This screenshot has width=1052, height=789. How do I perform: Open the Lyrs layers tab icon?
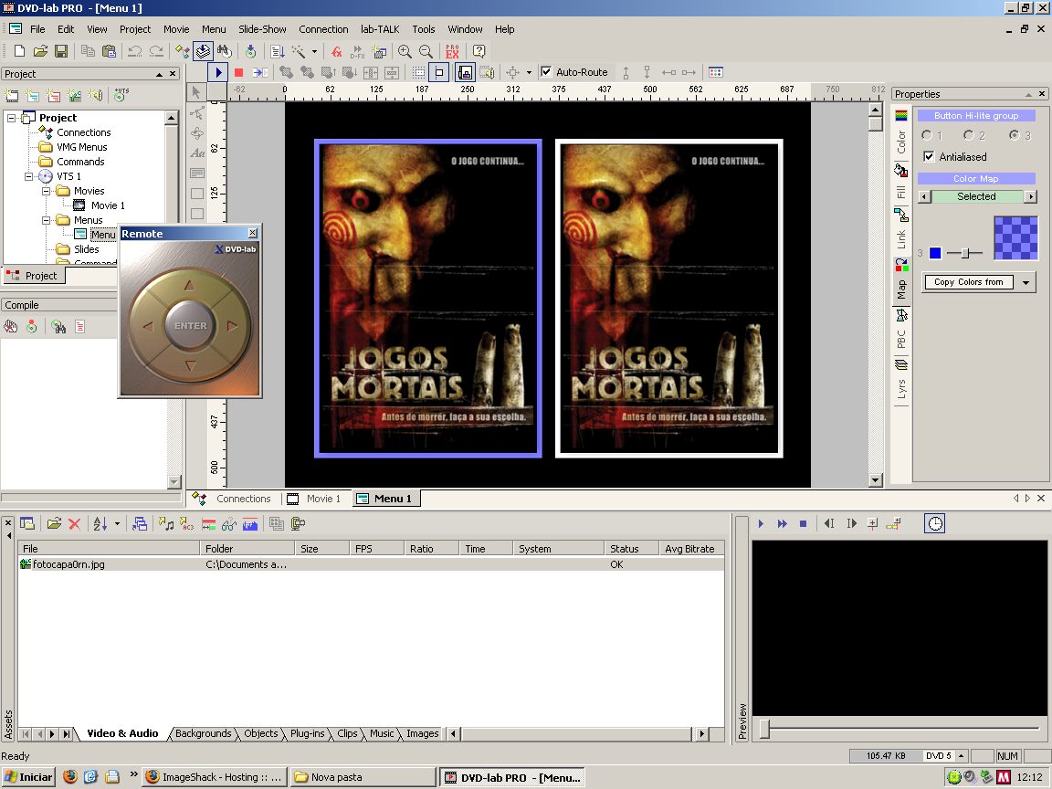[901, 364]
